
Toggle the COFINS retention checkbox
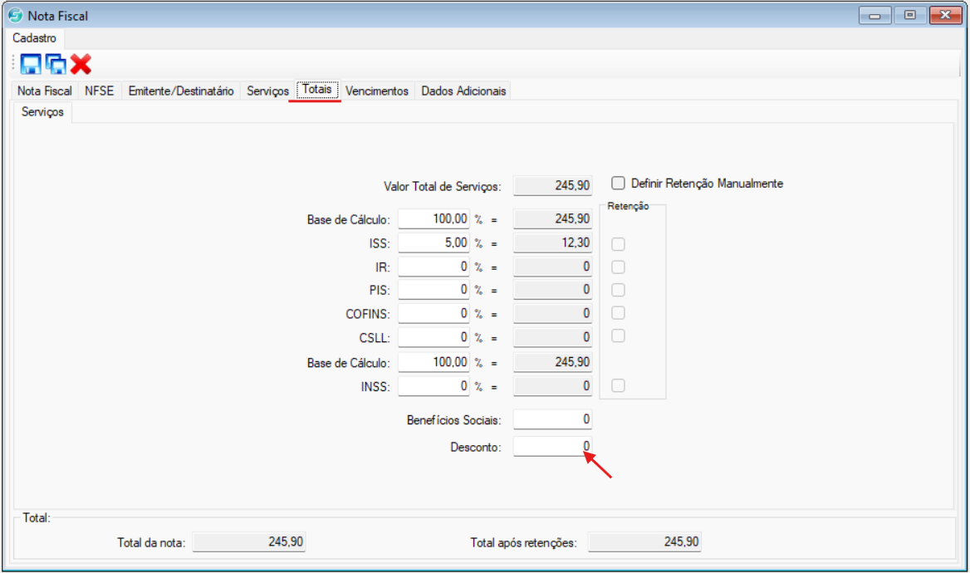[618, 313]
